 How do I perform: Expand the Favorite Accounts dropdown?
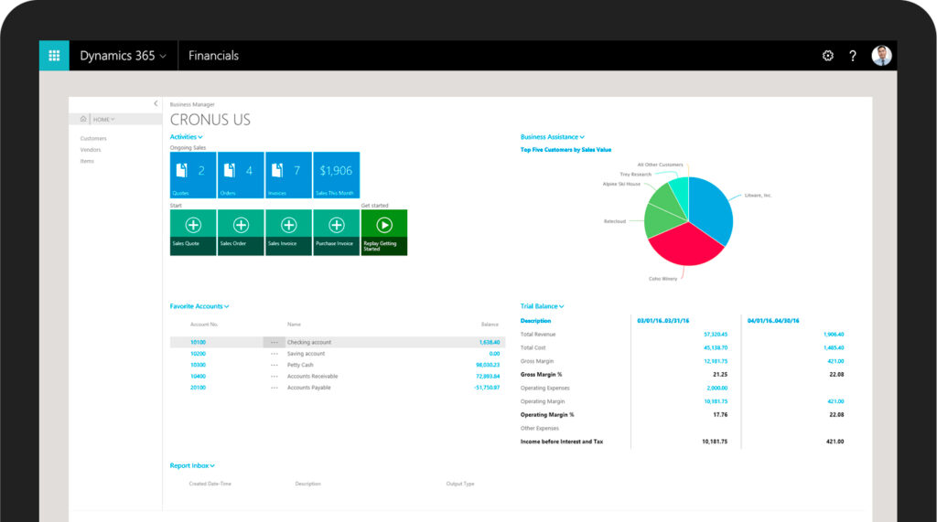pos(199,306)
